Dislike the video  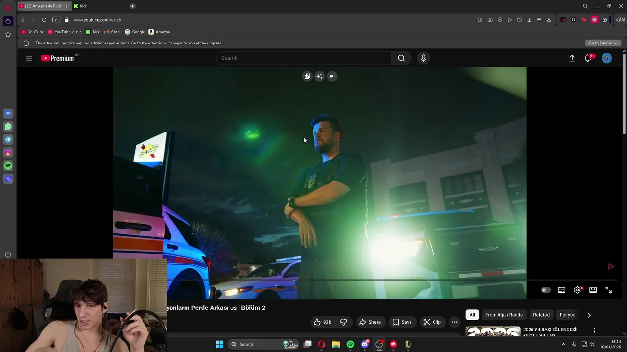(x=343, y=322)
